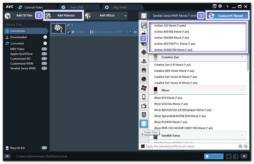Screen dimensions: 254x164
Task: Select the Video Files category icon
Action: (144, 124)
